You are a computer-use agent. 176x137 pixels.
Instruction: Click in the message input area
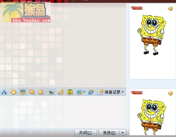pyautogui.click(x=63, y=112)
